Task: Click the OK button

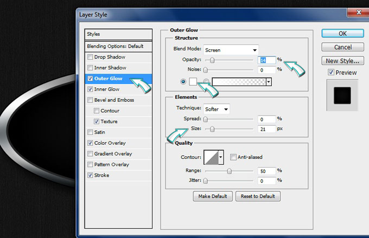Action: 342,33
